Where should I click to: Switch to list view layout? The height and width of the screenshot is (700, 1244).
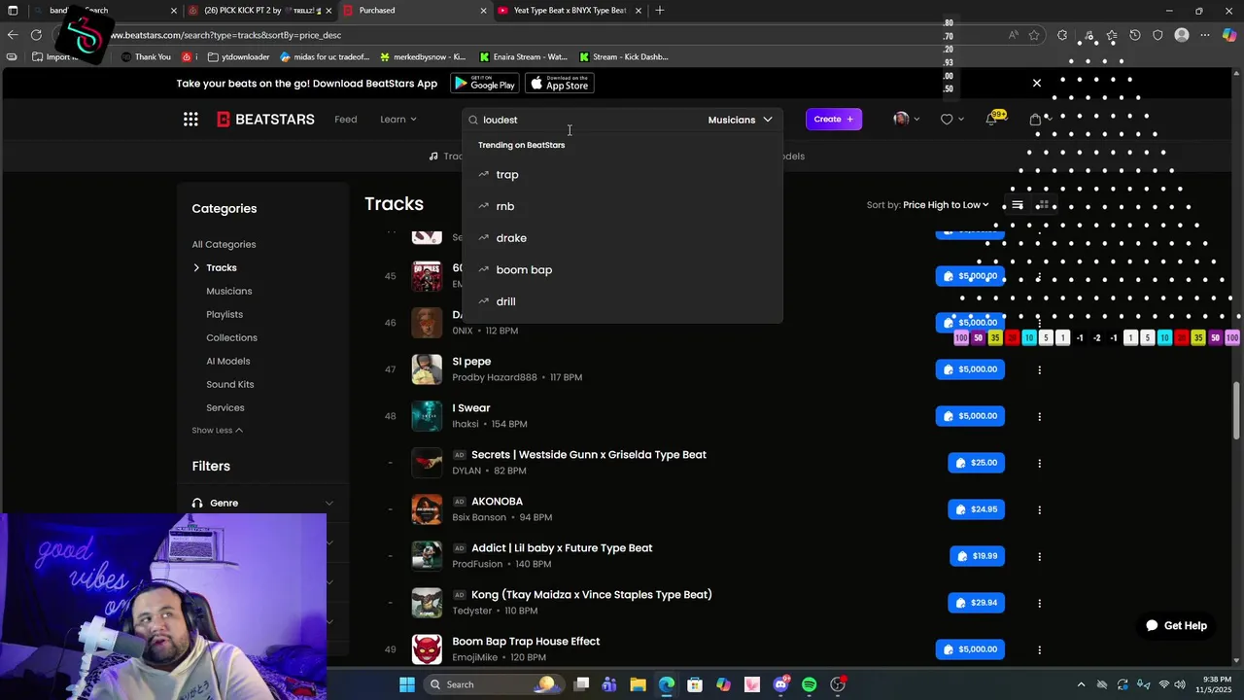click(1017, 205)
